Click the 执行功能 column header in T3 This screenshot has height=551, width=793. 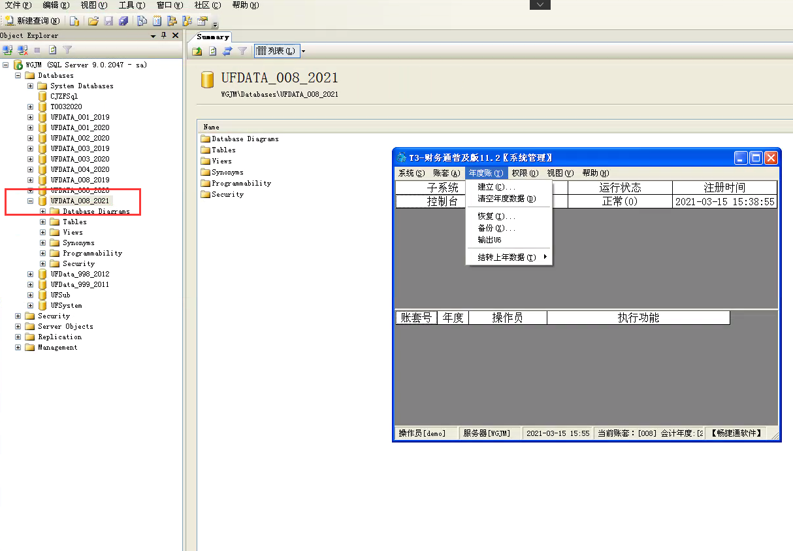tap(638, 318)
